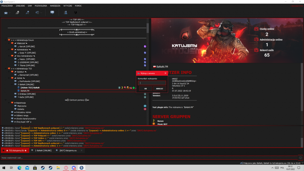This screenshot has height=171, width=304.
Task: Click the TOP AFK spacer channel
Action: point(77,19)
